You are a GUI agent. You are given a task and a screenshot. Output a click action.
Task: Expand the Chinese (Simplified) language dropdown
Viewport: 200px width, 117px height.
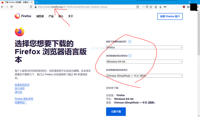[144, 76]
